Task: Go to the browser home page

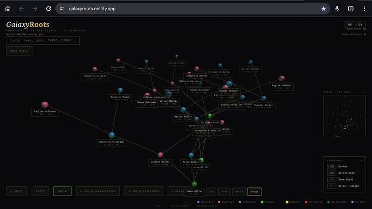Action: [x=8, y=9]
